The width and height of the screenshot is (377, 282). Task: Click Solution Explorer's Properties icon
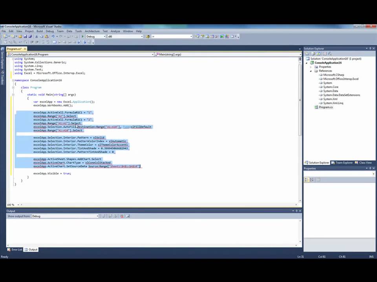307,54
